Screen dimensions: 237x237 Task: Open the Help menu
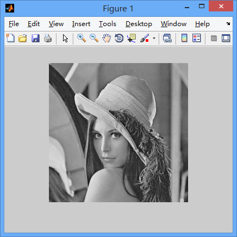[x=202, y=24]
